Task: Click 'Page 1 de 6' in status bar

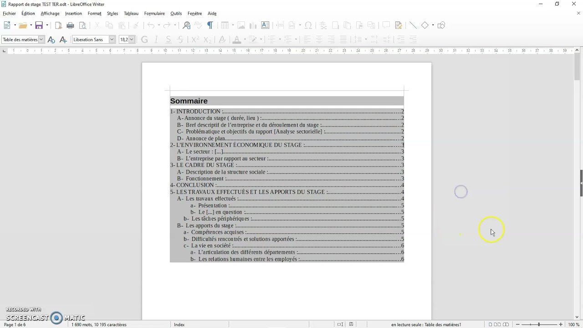Action: pos(15,325)
